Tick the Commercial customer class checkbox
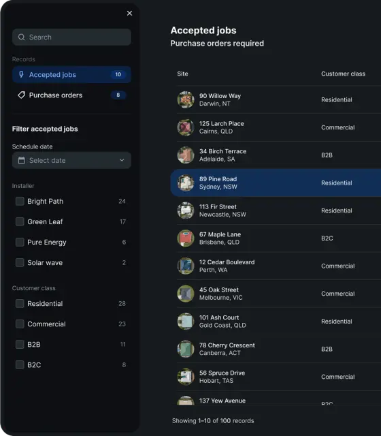Viewport: 381px width, 436px height. 20,324
